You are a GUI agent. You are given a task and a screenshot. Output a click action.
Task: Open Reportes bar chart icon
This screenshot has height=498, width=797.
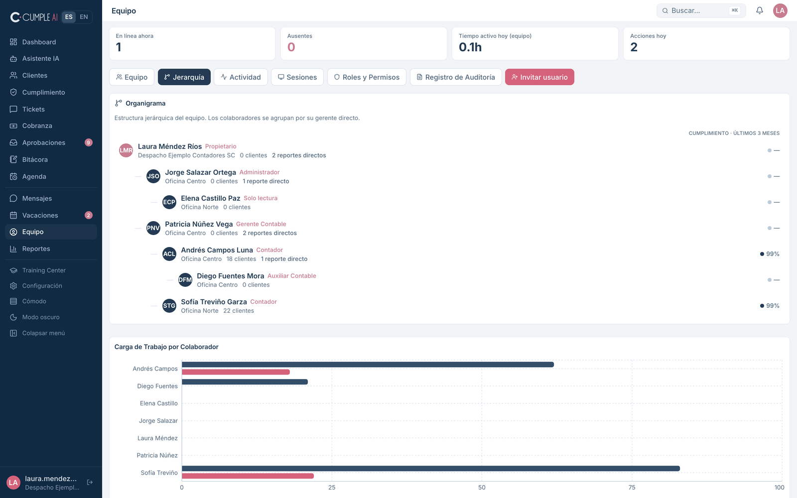[13, 249]
